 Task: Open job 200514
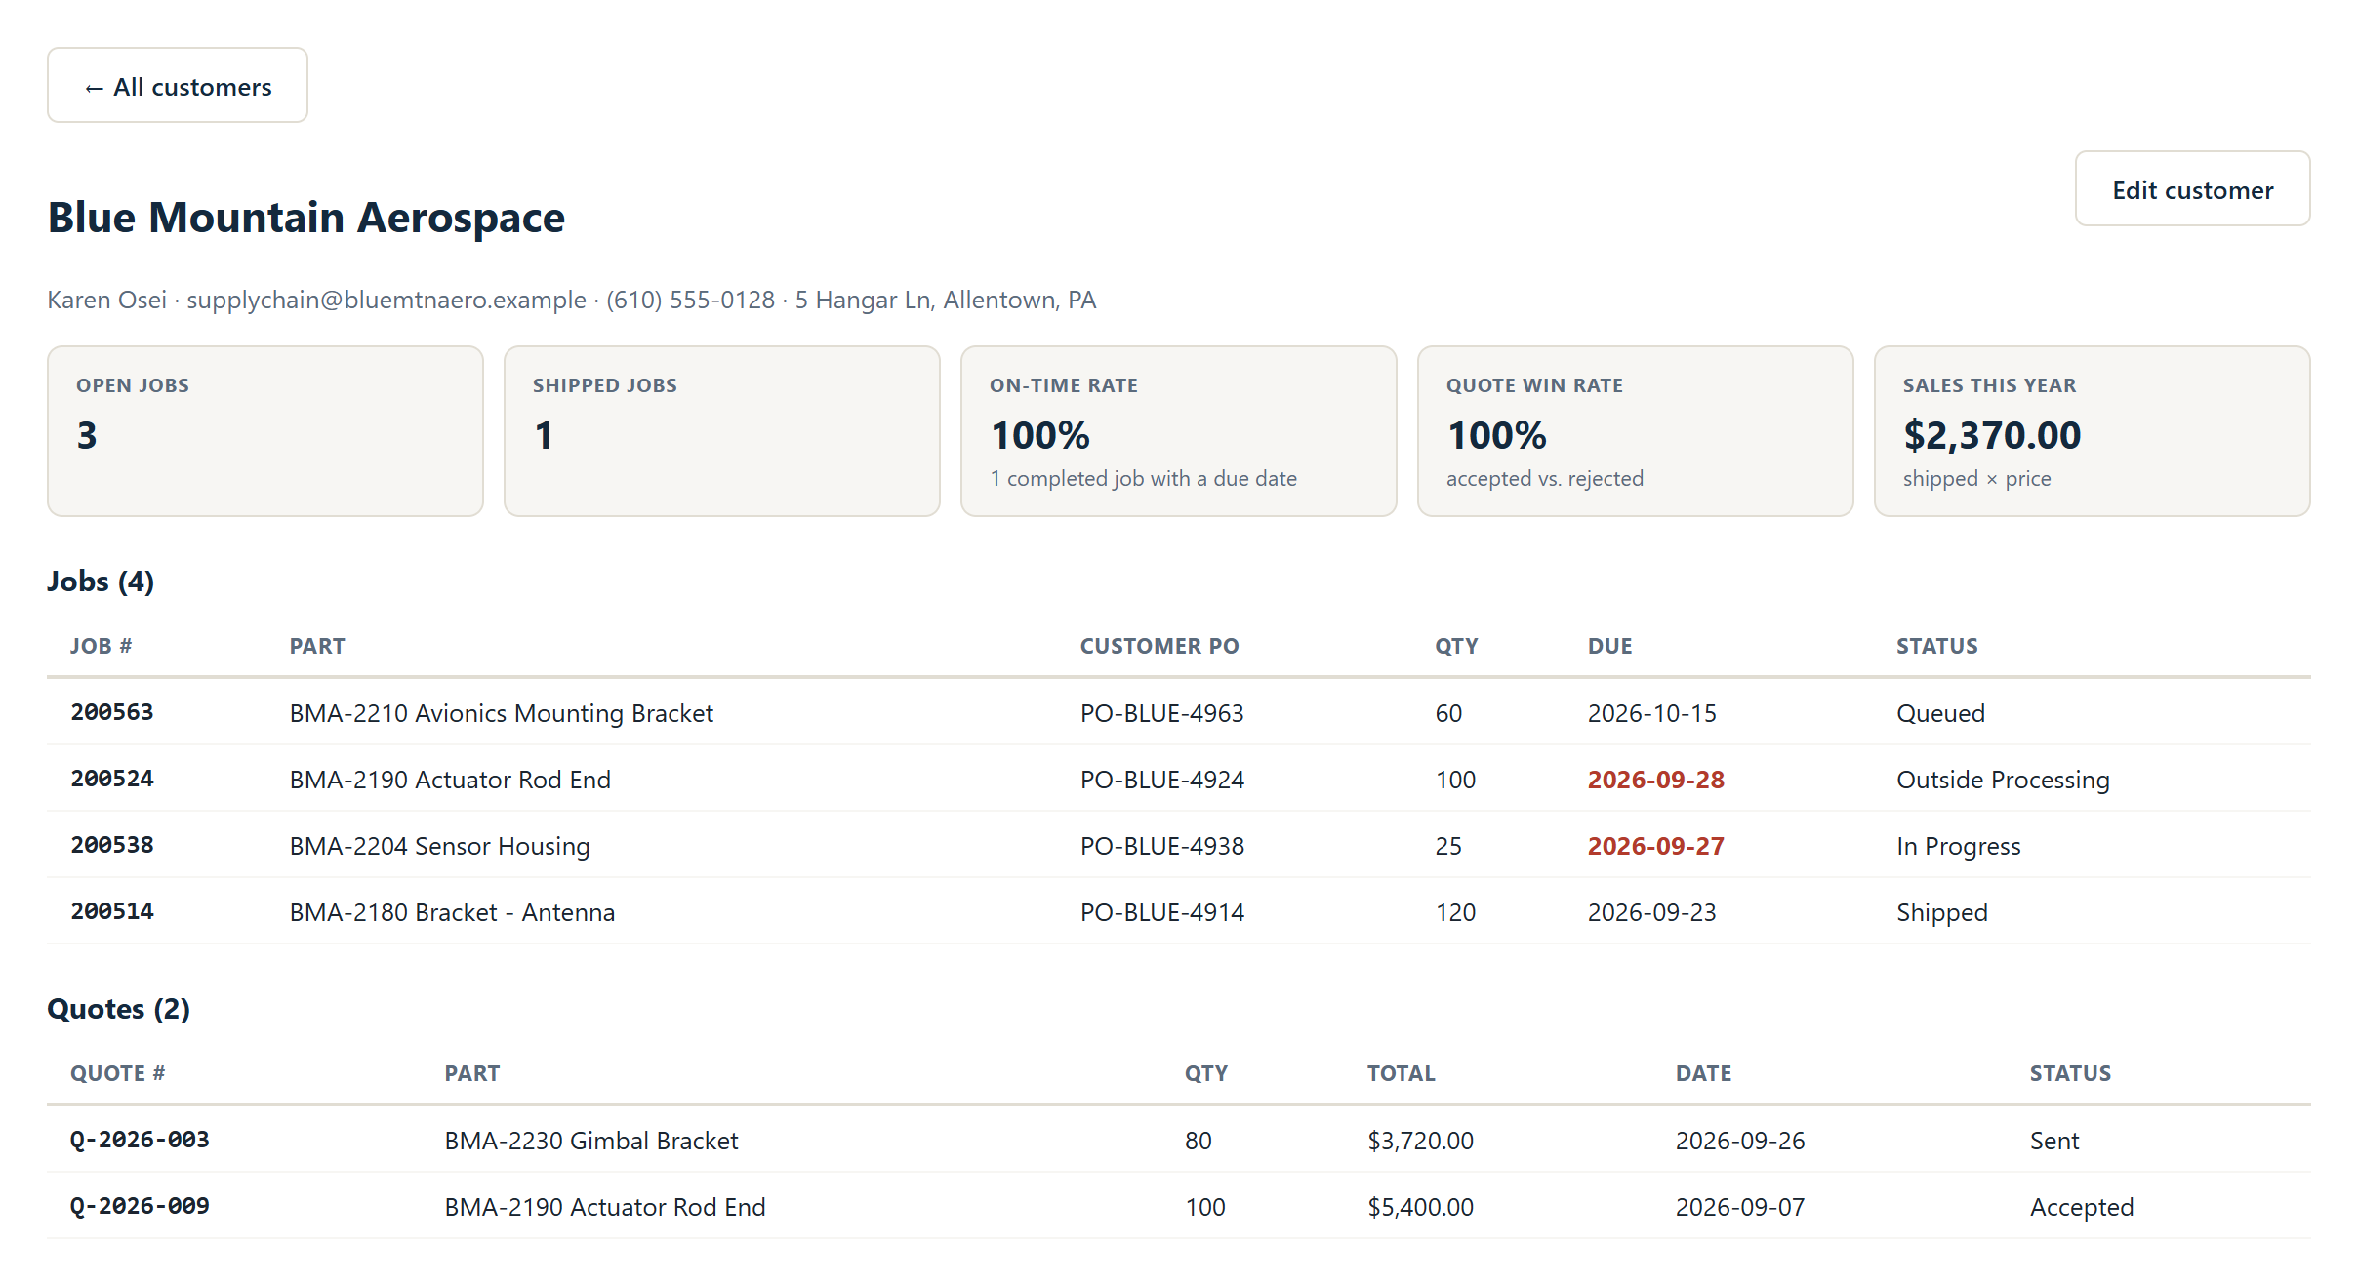click(112, 911)
